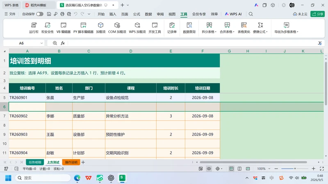
Task: Switch to normal view in status bar
Action: point(231,168)
